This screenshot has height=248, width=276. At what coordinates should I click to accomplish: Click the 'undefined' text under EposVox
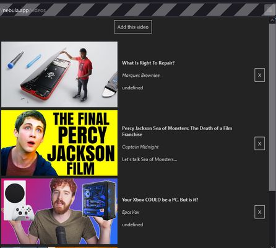click(x=132, y=224)
